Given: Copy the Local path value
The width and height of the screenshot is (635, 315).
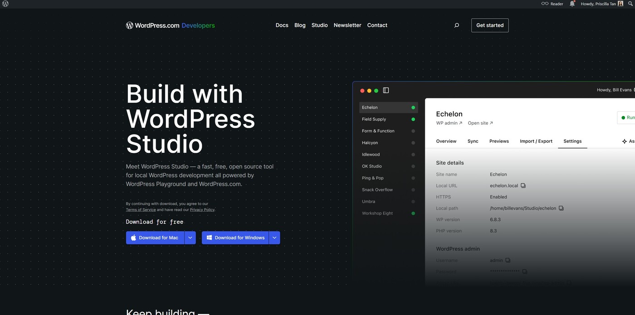Looking at the screenshot, I should (x=561, y=208).
